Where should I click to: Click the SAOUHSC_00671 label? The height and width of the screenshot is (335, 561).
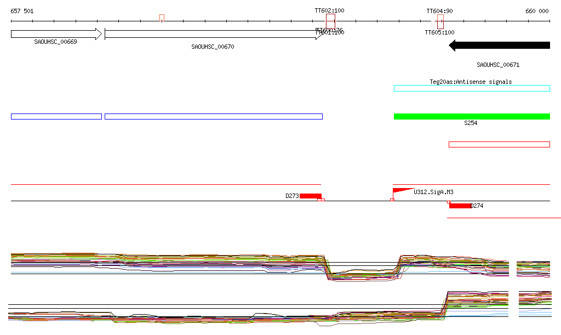tap(498, 65)
